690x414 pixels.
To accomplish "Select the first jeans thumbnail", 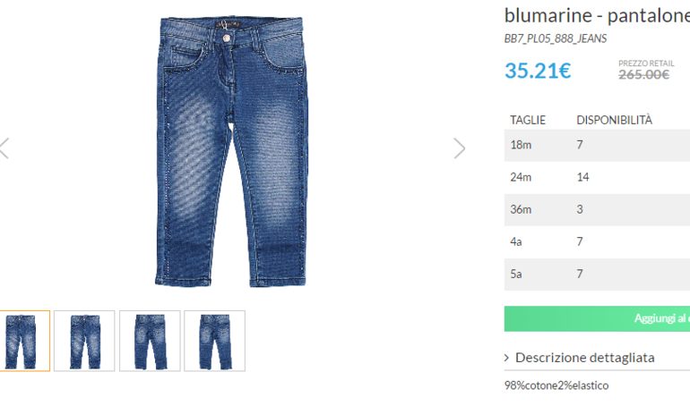I will [x=25, y=341].
